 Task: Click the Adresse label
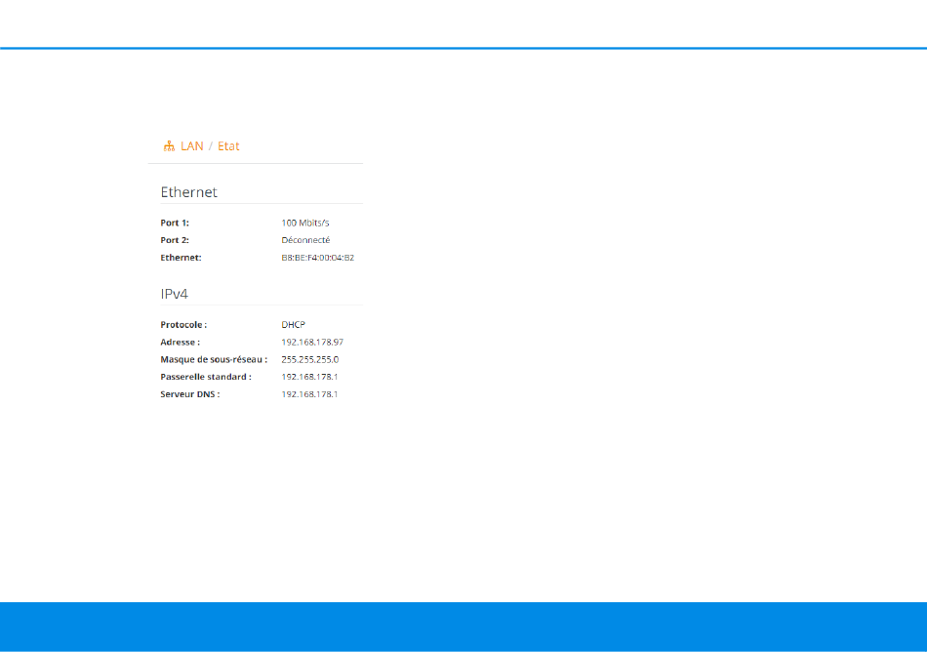click(180, 342)
